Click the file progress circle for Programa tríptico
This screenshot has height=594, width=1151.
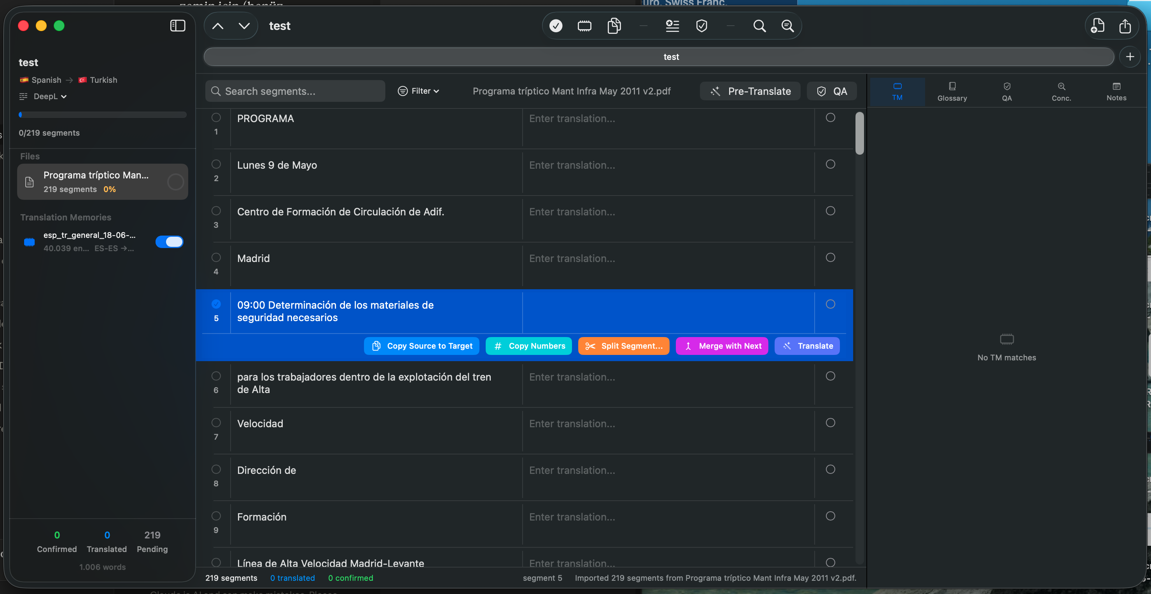tap(176, 182)
